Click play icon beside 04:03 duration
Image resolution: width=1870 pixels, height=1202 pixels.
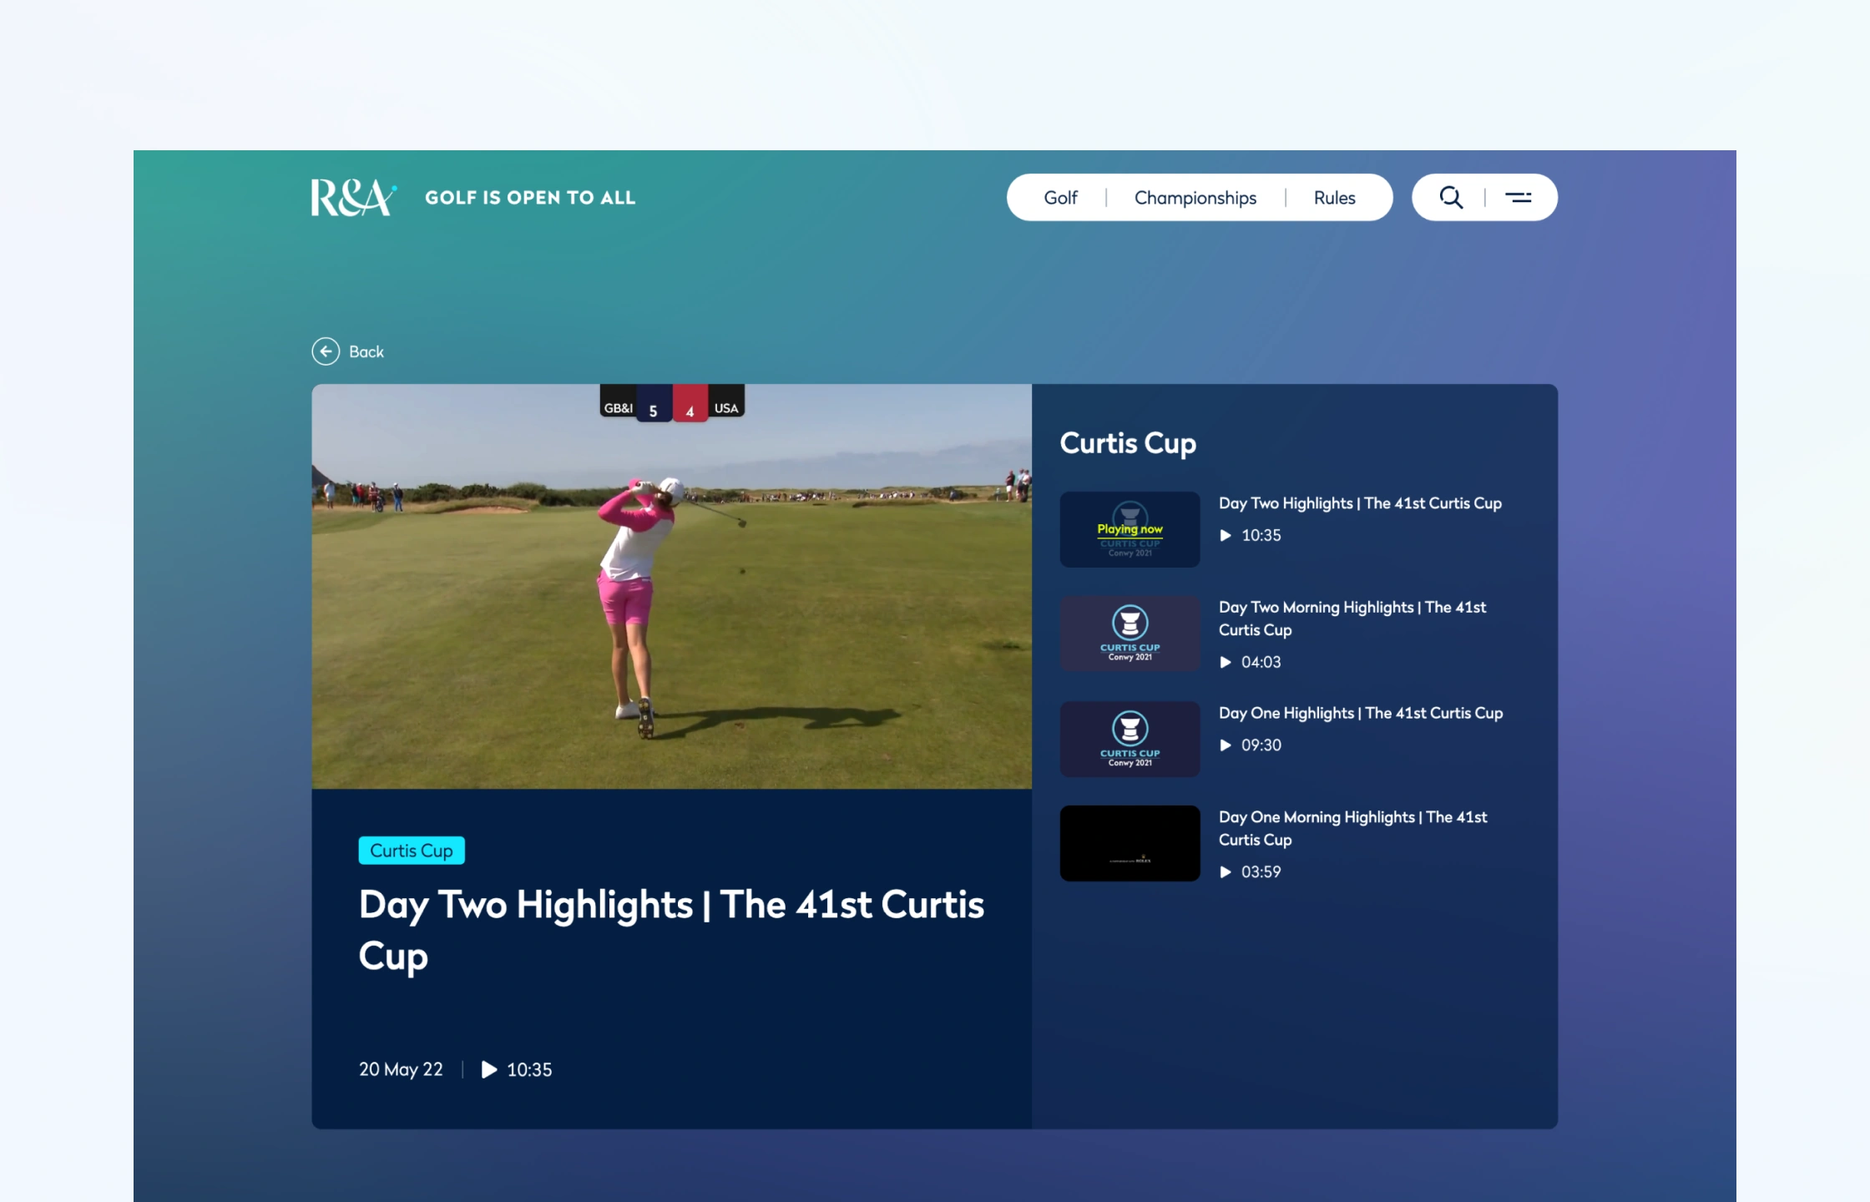(1226, 662)
